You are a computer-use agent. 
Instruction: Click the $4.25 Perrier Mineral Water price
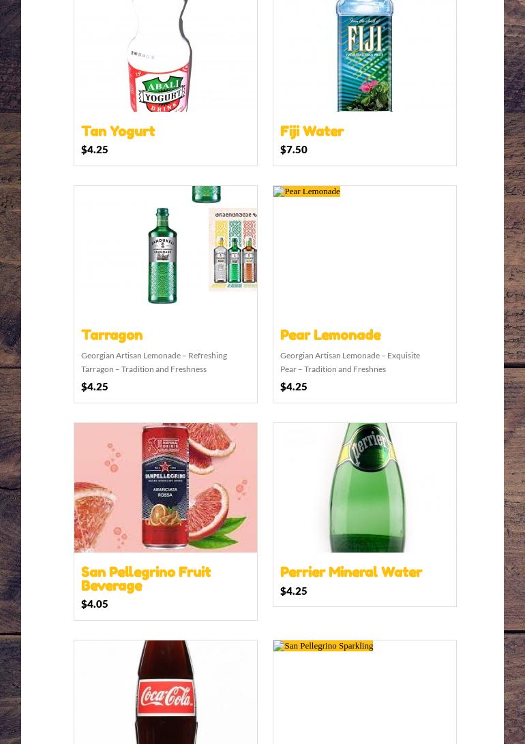pyautogui.click(x=294, y=591)
